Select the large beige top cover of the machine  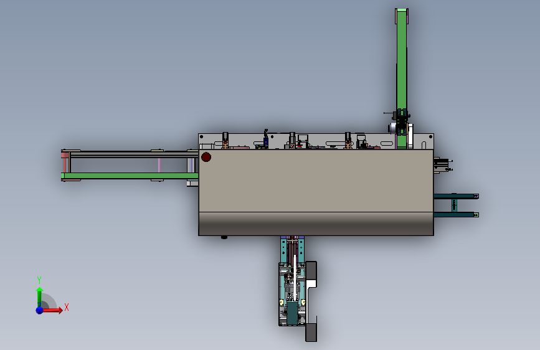pyautogui.click(x=316, y=181)
